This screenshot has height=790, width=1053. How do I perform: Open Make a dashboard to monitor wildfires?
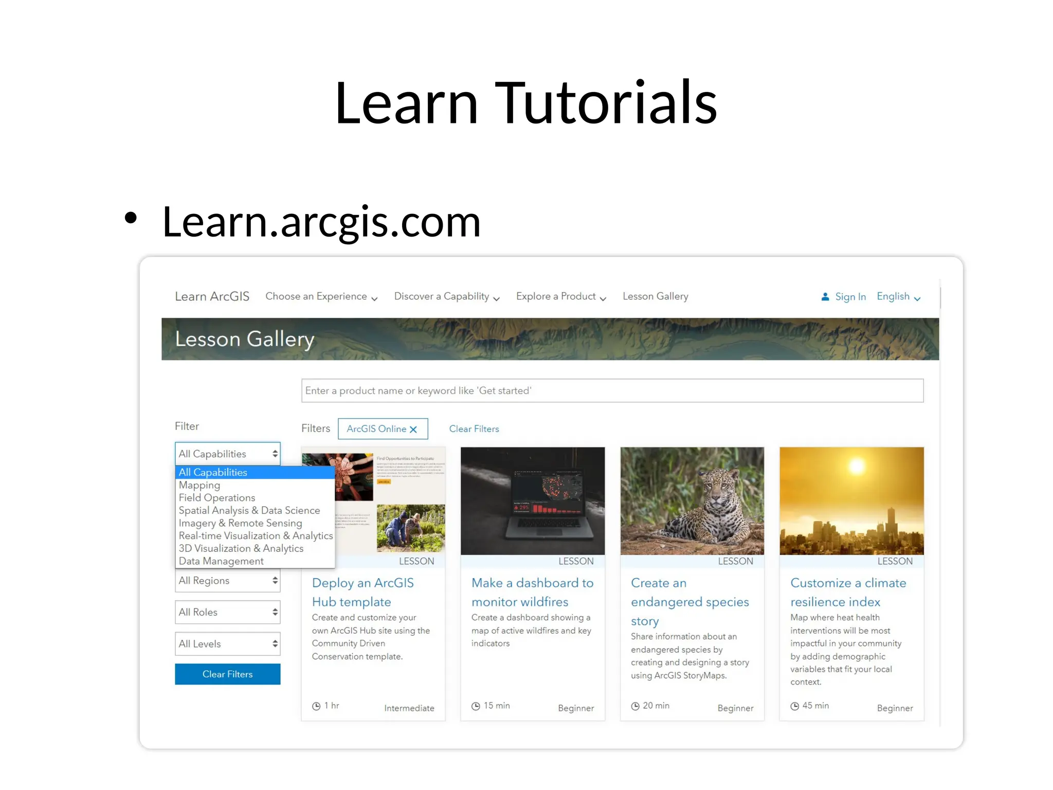533,592
